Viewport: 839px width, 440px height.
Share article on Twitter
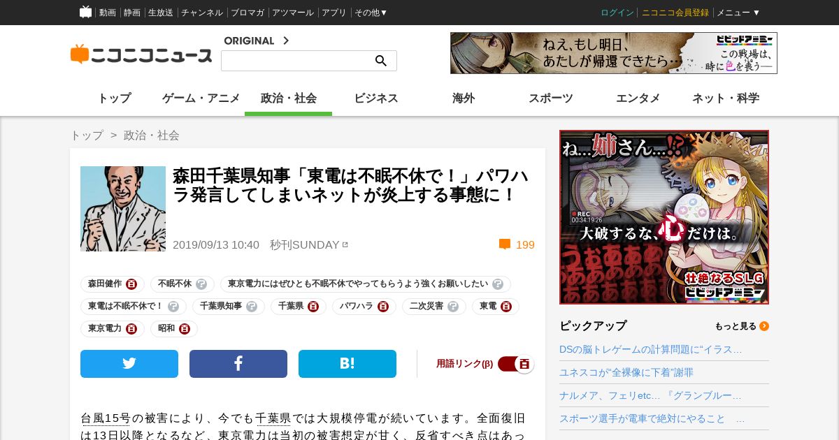click(x=129, y=364)
